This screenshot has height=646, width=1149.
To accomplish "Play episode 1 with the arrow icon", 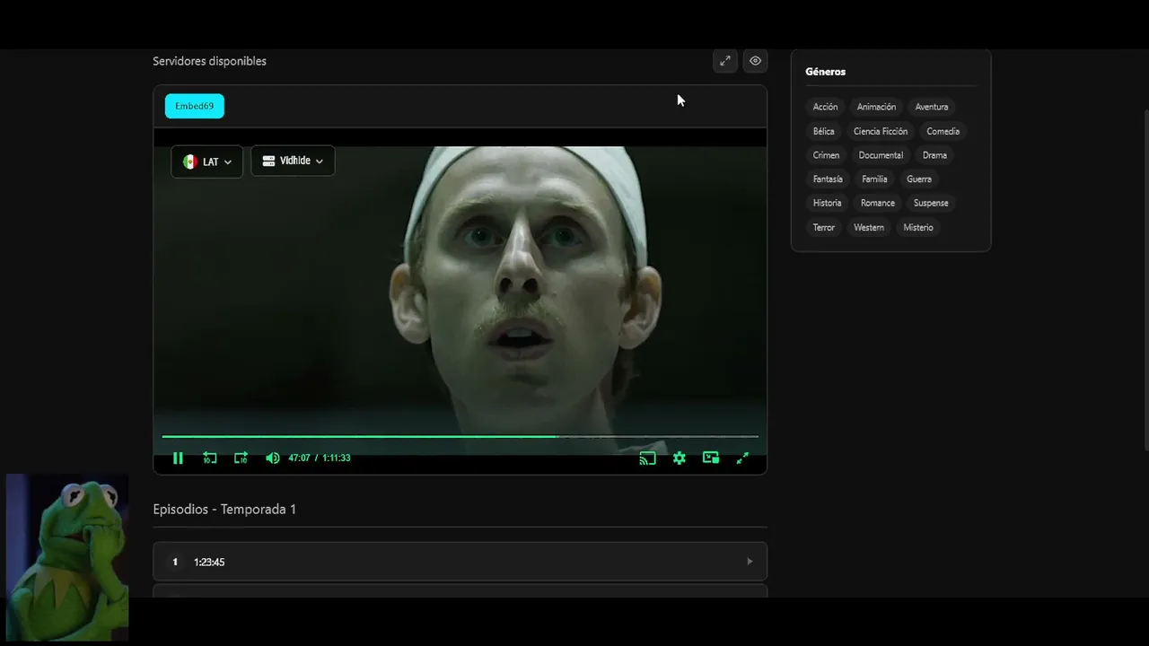I will (x=750, y=562).
